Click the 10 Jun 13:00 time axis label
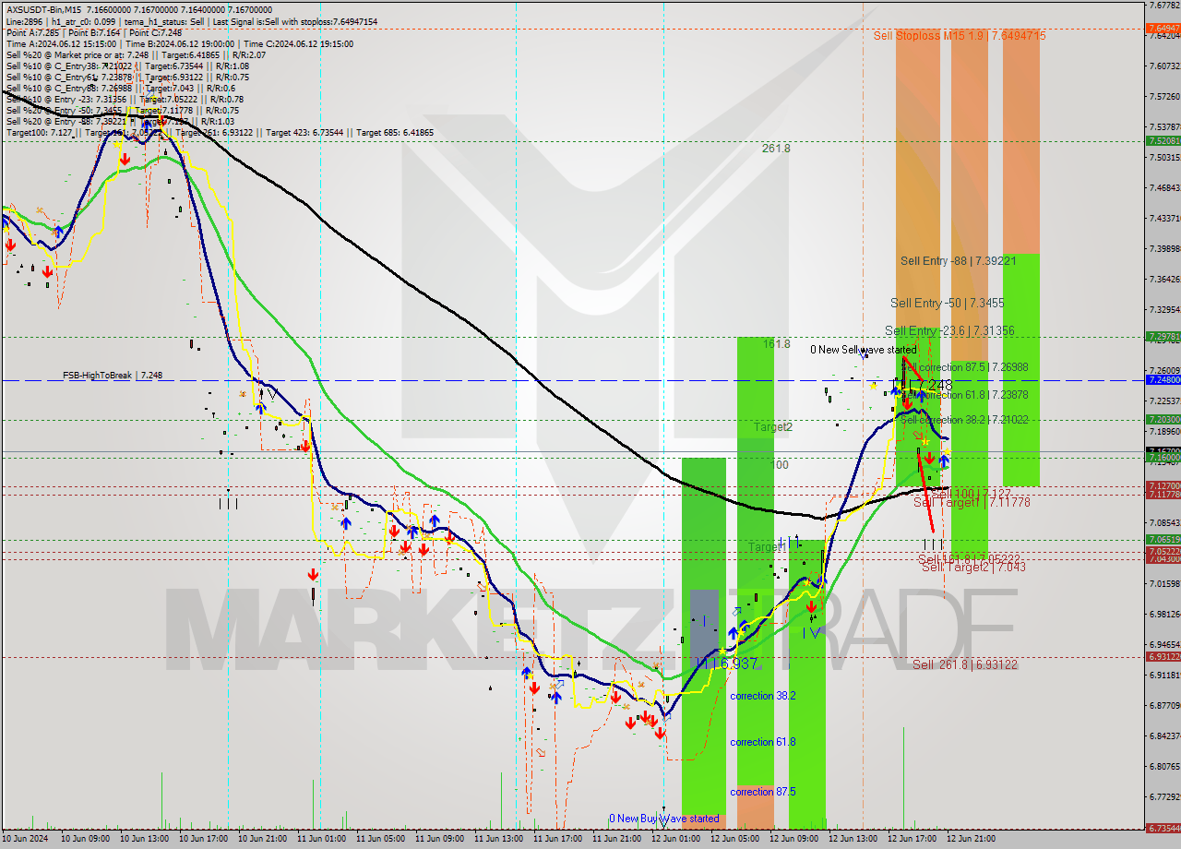1181x849 pixels. tap(144, 839)
